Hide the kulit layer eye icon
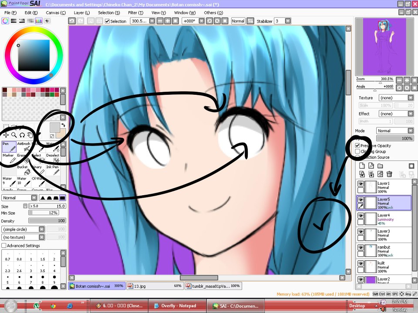The width and height of the screenshot is (418, 313). pyautogui.click(x=361, y=263)
